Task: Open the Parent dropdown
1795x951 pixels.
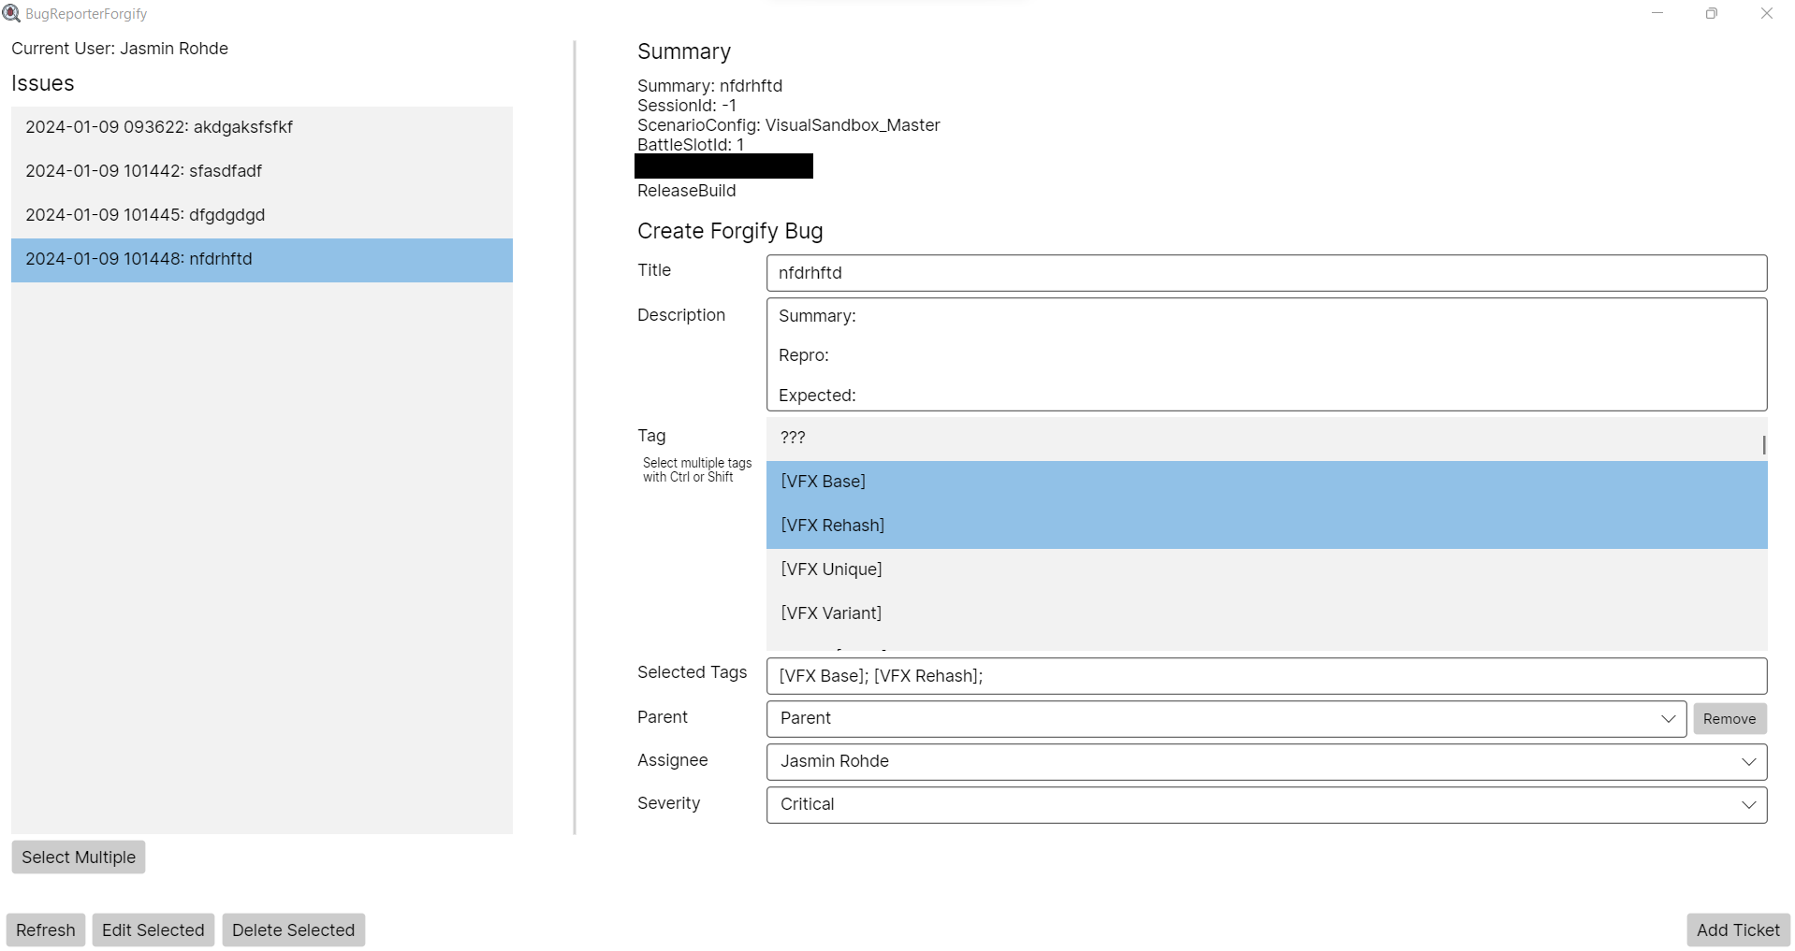Action: (x=1226, y=718)
